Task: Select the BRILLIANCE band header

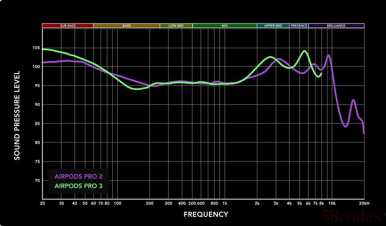Action: pyautogui.click(x=336, y=25)
